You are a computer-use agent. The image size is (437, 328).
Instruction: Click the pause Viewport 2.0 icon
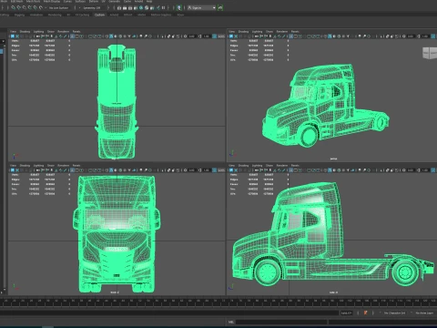[x=163, y=7]
